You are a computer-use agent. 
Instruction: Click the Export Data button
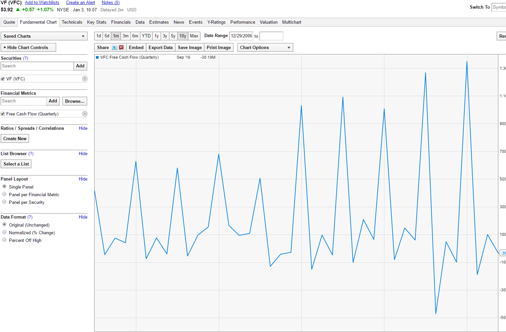[161, 47]
